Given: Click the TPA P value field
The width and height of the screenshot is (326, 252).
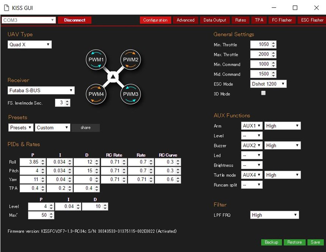Looking at the screenshot, I should 32,188.
